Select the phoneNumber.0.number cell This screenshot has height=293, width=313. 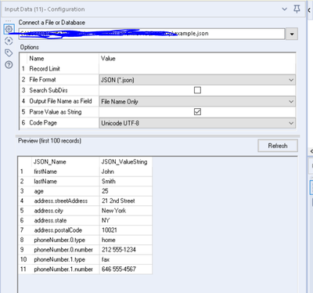point(66,250)
